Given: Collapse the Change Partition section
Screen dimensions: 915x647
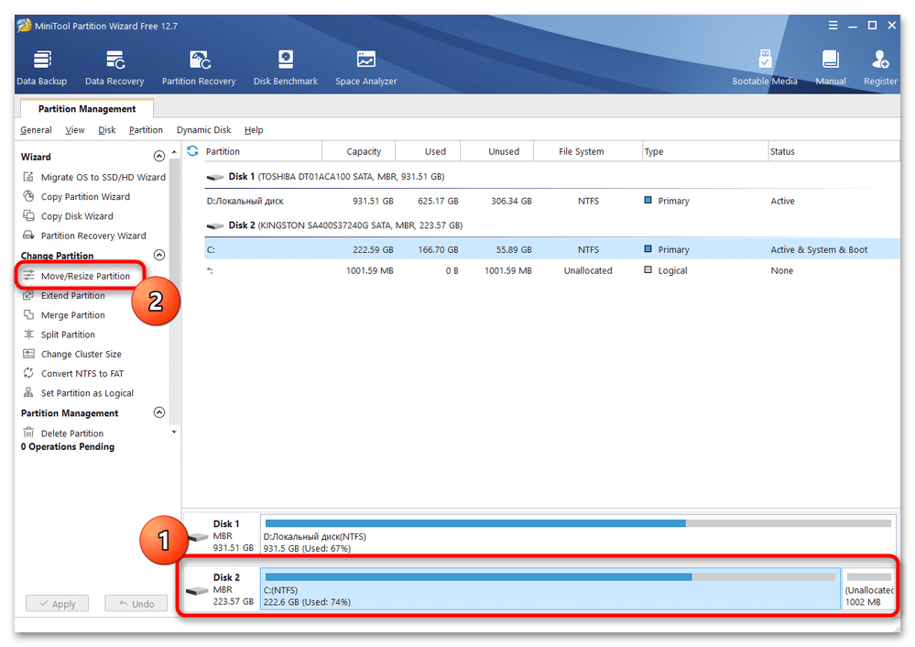Looking at the screenshot, I should point(159,256).
